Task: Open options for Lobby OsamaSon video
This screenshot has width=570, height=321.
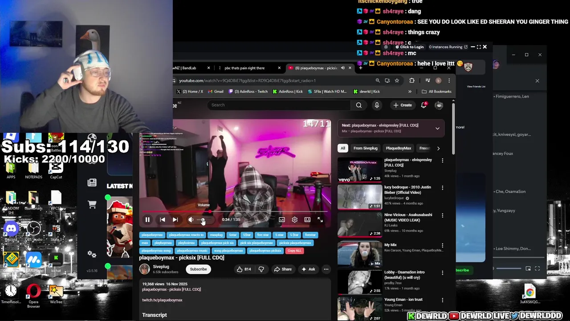Action: coord(442,272)
